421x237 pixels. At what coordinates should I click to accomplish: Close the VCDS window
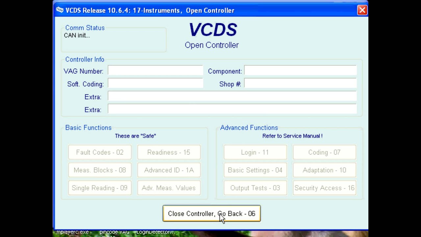pyautogui.click(x=362, y=10)
